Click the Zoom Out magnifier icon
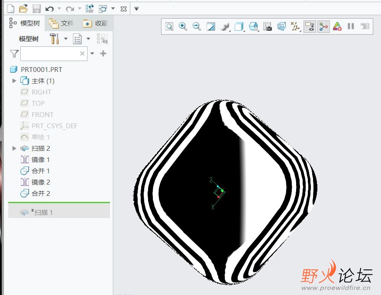 (197, 26)
